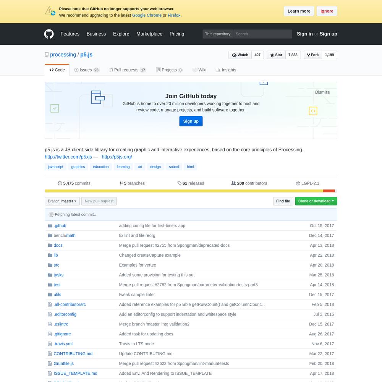
Task: Click the yellow JavaScript language bar segment
Action: [184, 191]
